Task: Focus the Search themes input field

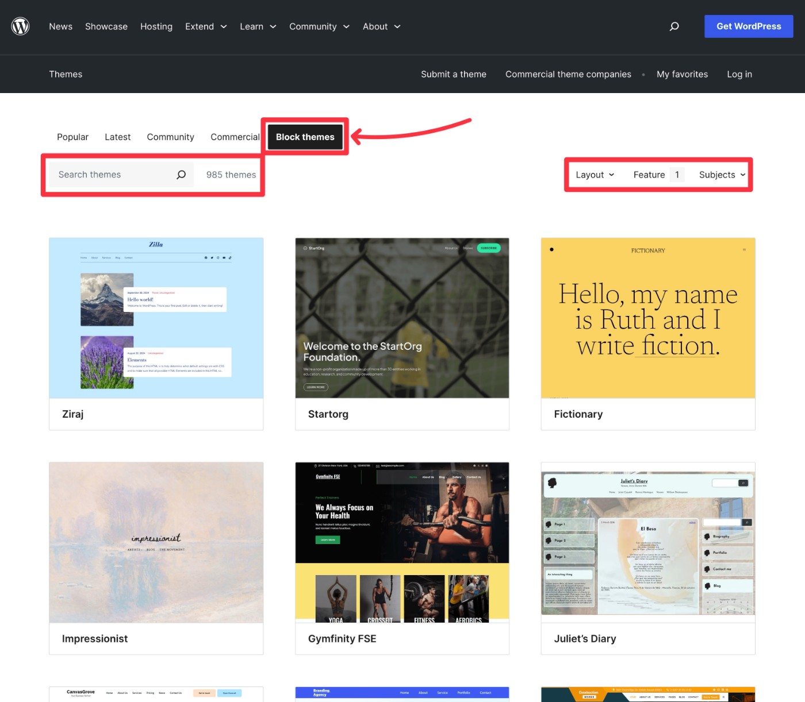Action: pyautogui.click(x=121, y=175)
